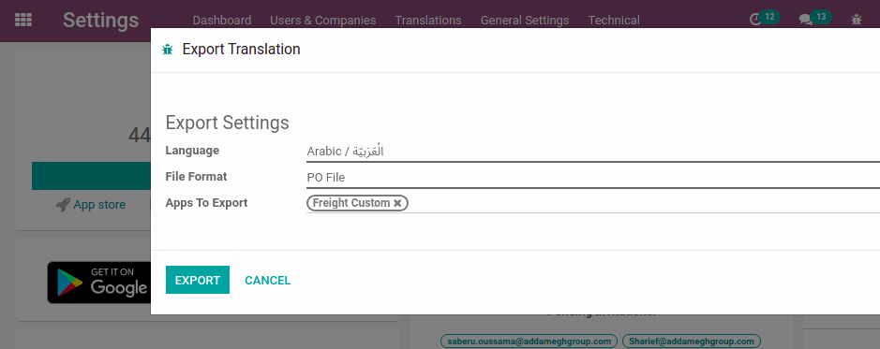The height and width of the screenshot is (349, 880).
Task: Open the Users & Companies menu
Action: [x=322, y=21]
